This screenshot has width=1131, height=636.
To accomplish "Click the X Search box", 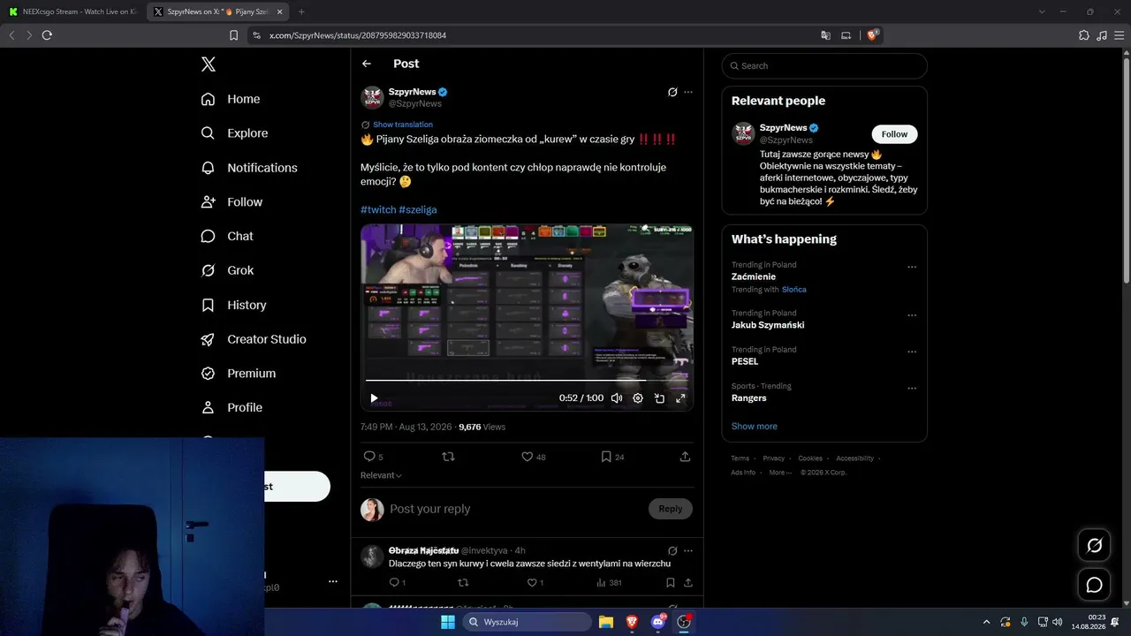I will click(824, 65).
